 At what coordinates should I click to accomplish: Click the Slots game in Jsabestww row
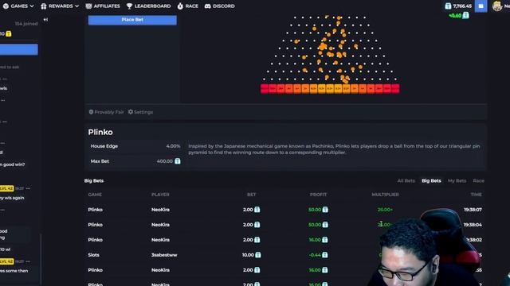coord(93,255)
